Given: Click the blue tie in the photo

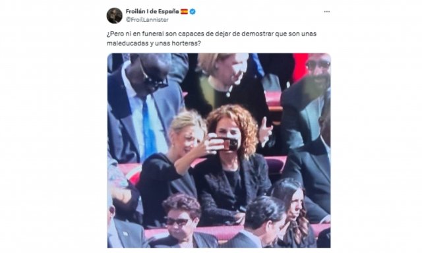Looking at the screenshot, I should coord(148,126).
